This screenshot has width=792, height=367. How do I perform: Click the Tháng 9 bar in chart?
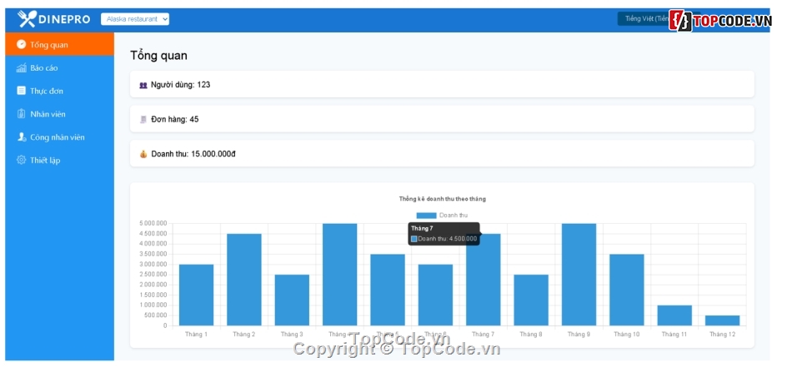(579, 274)
